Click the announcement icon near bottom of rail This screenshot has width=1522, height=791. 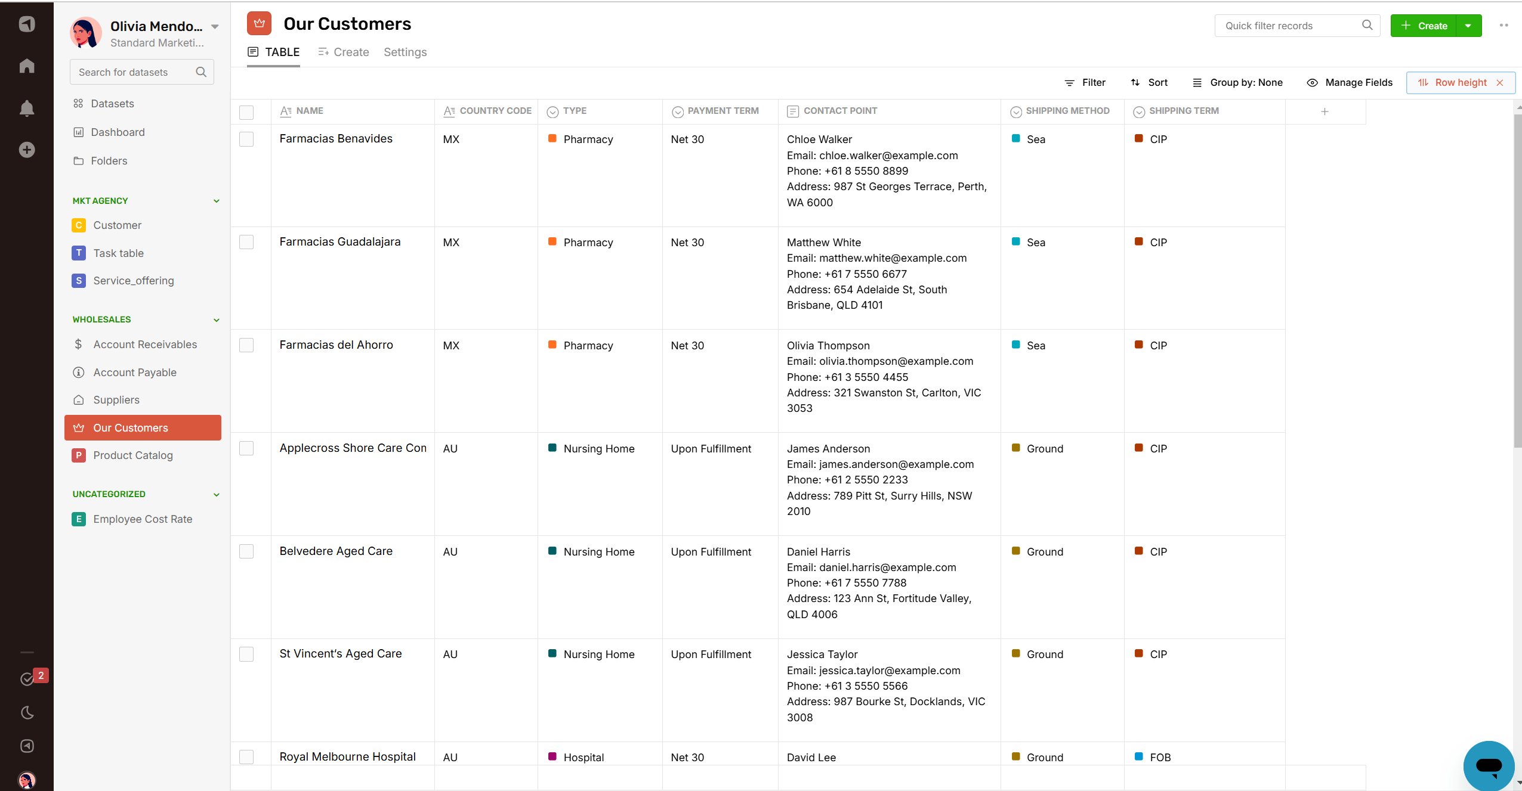pos(27,746)
